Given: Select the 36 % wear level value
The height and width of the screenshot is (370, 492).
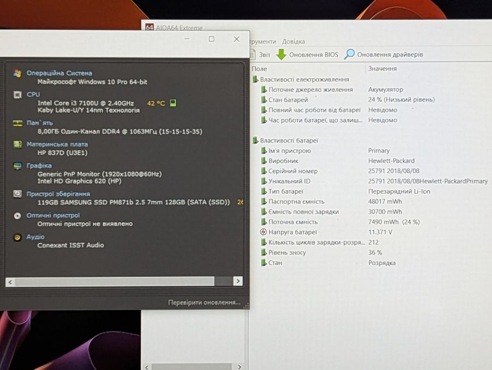Looking at the screenshot, I should pyautogui.click(x=375, y=252).
